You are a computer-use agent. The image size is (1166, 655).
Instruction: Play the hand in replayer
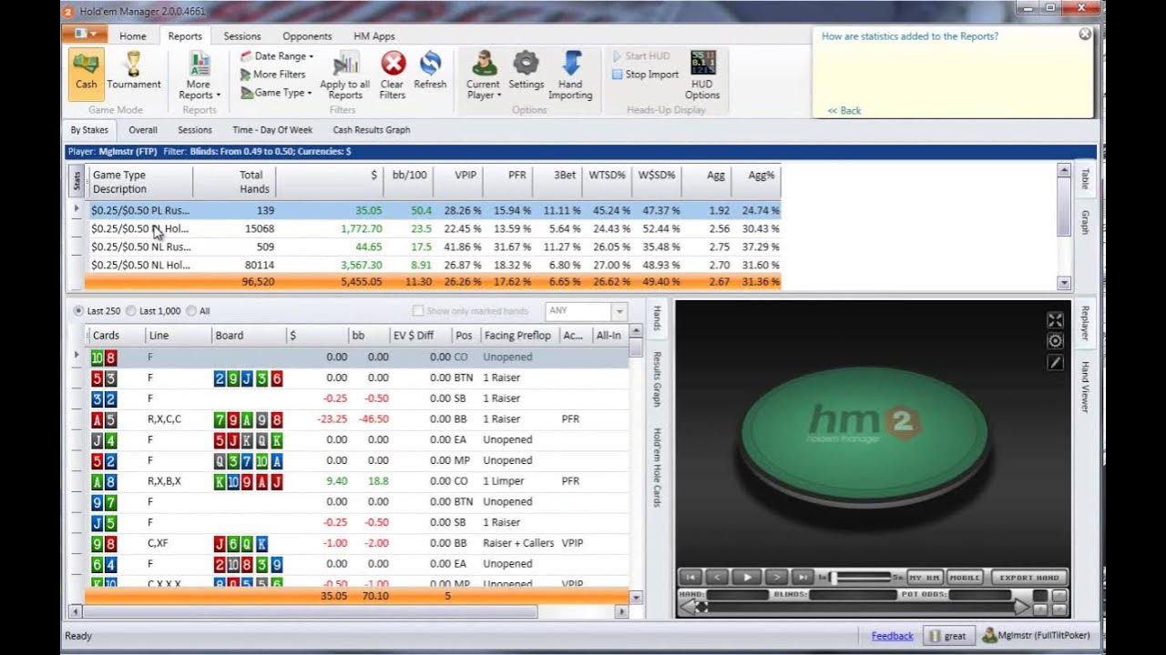746,577
